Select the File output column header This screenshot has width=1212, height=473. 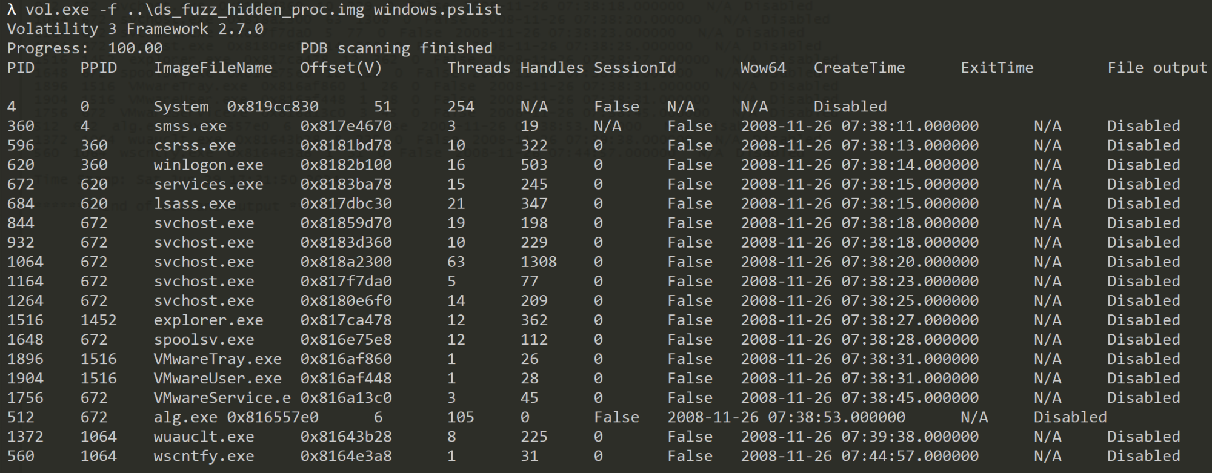(1157, 68)
